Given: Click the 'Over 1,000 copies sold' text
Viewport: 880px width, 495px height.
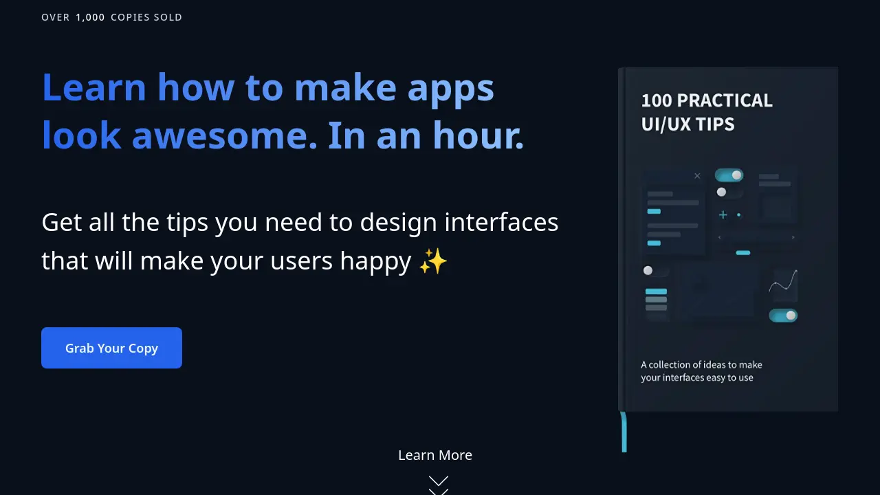Looking at the screenshot, I should [x=112, y=17].
